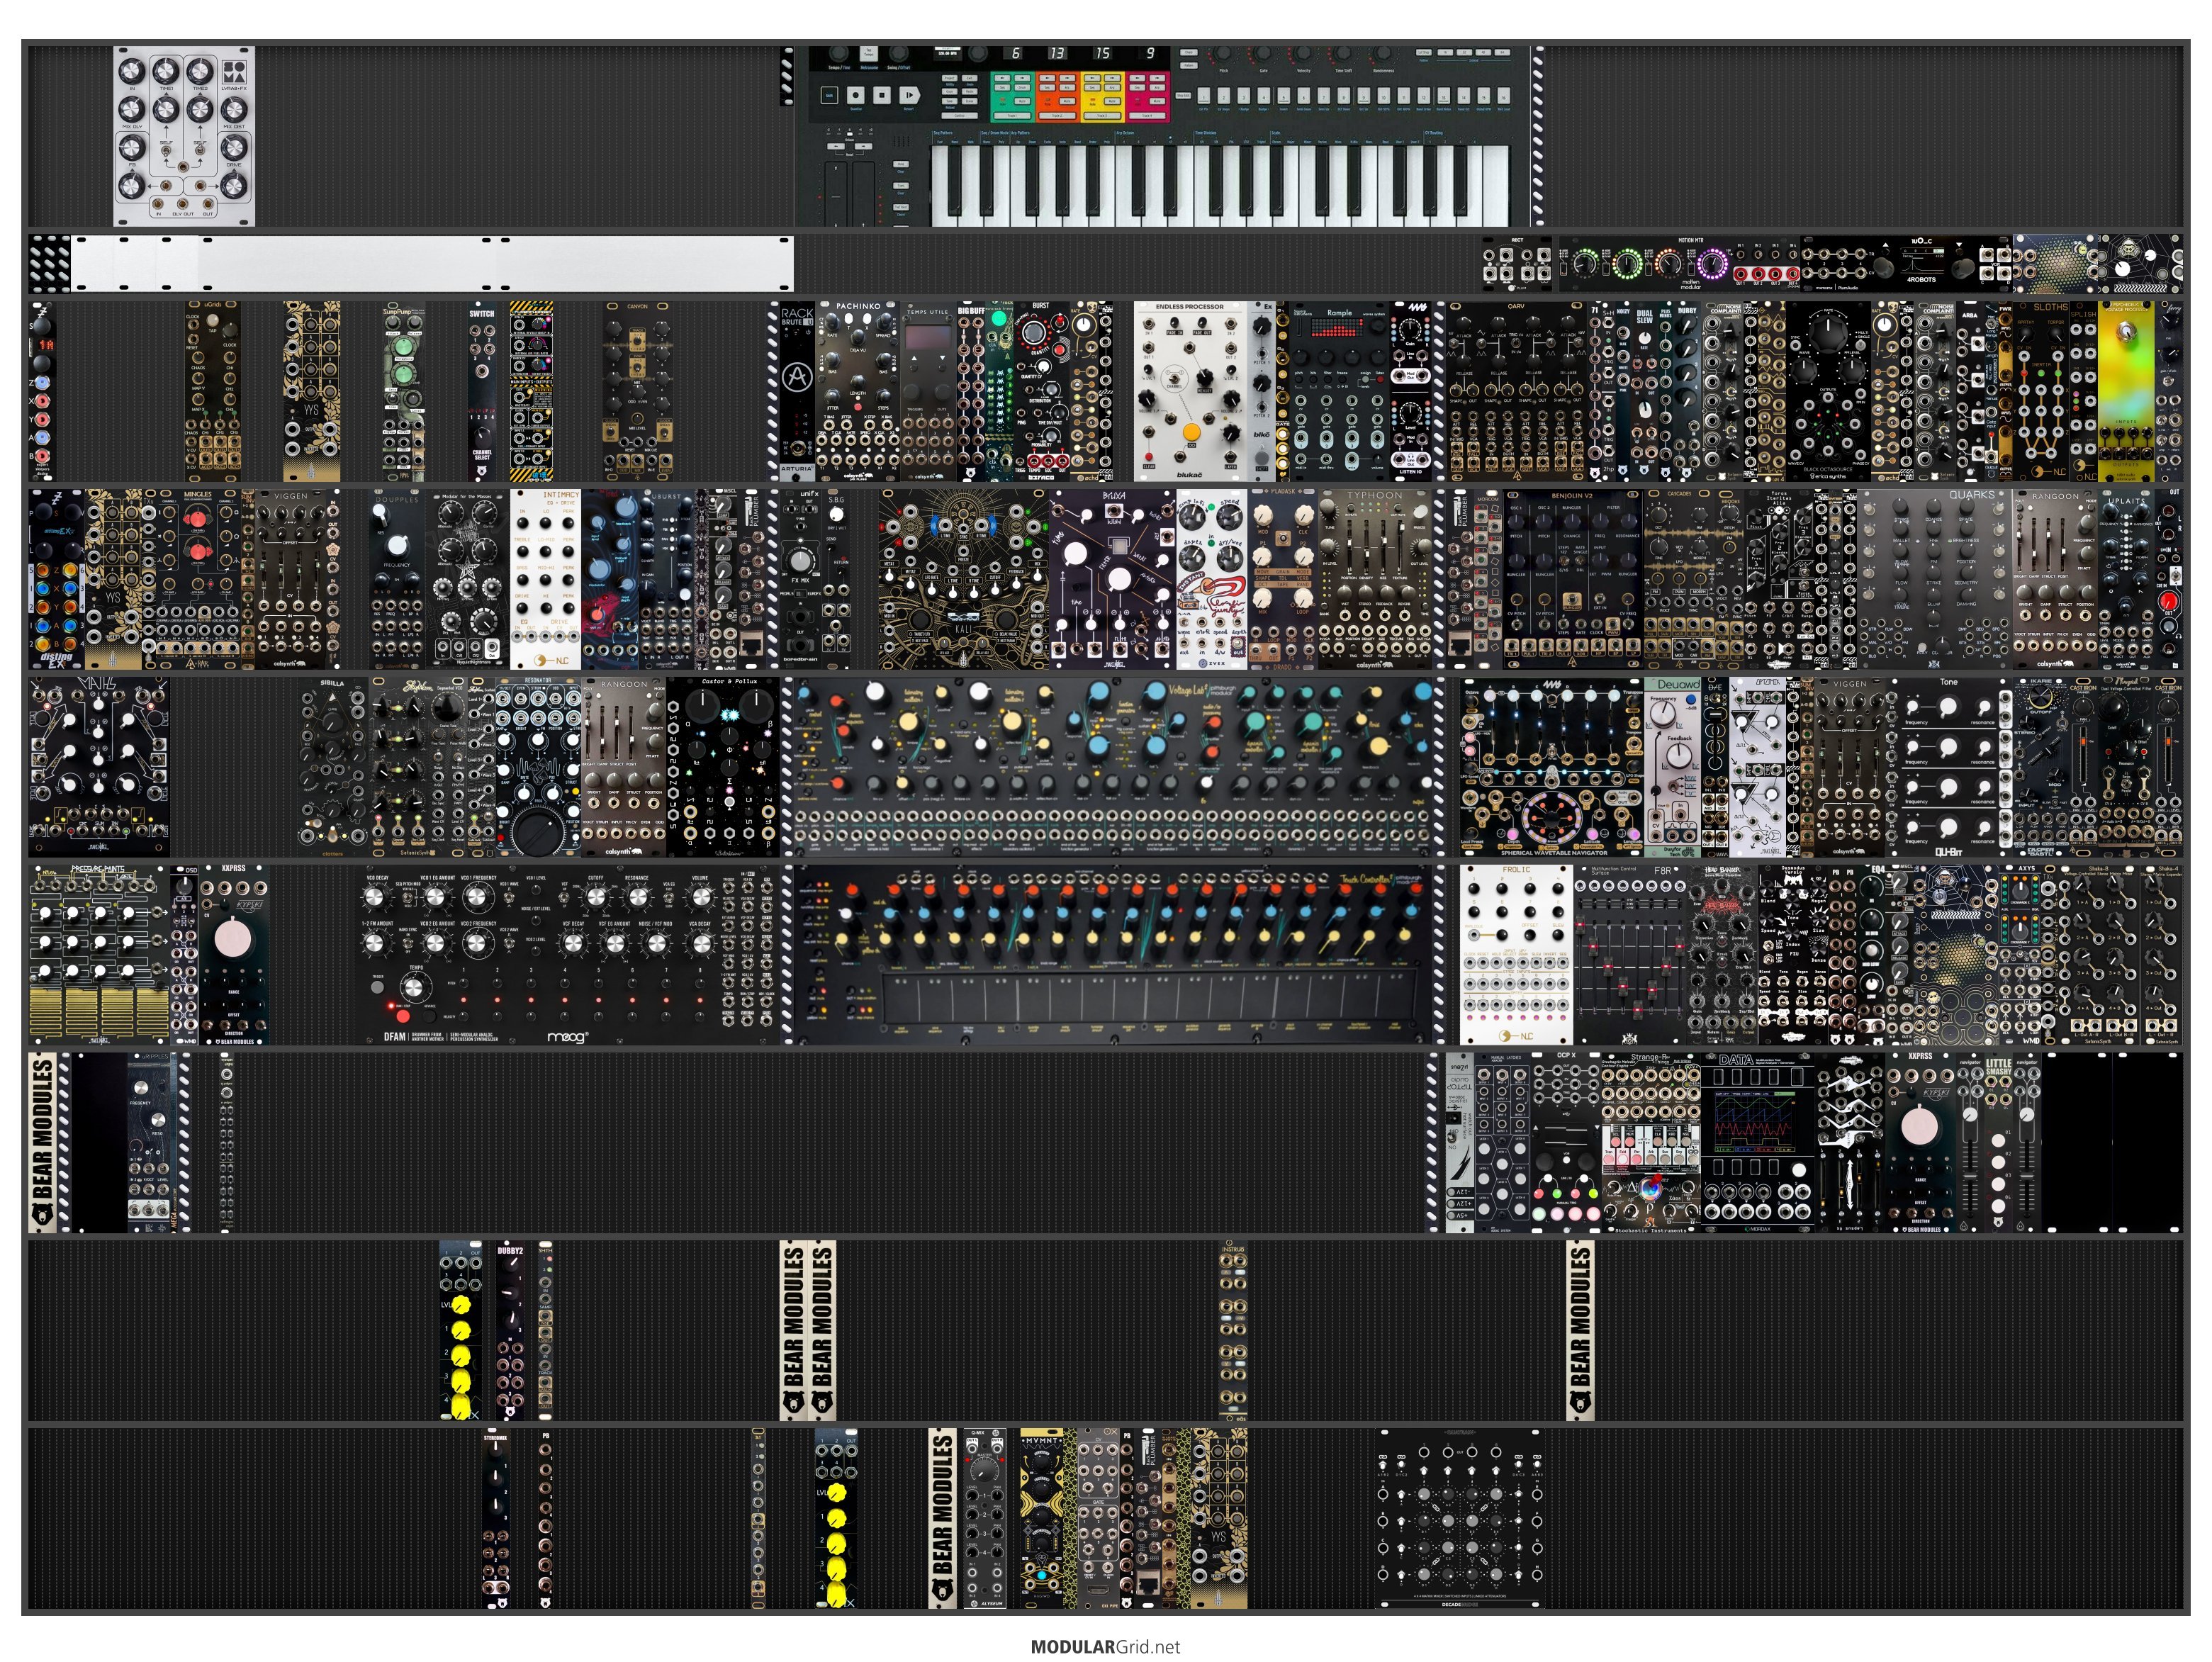Click the SWITCH channel select module

tap(482, 391)
